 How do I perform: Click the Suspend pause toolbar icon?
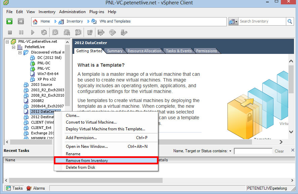(x=21, y=32)
